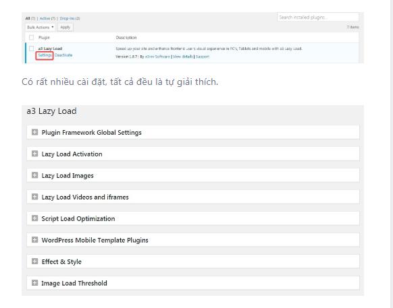Expand the Effect & Style panel title
This screenshot has width=393, height=308.
click(61, 261)
